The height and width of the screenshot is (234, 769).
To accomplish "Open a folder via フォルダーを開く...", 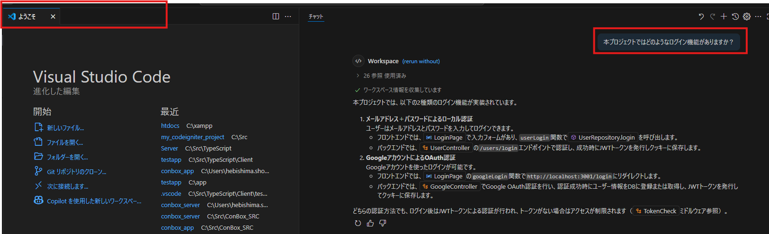I will click(61, 157).
